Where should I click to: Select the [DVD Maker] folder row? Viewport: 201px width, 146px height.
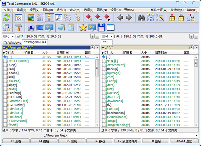tap(49, 105)
